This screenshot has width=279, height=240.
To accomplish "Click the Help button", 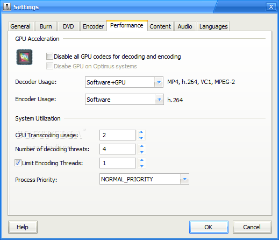I will point(23,227).
